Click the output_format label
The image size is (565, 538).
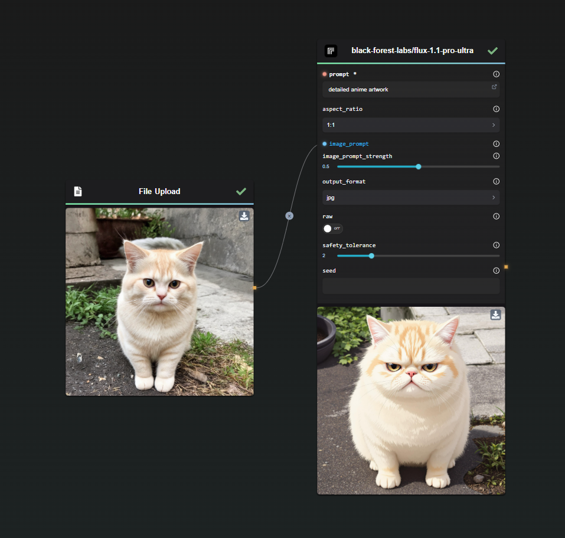tap(344, 182)
